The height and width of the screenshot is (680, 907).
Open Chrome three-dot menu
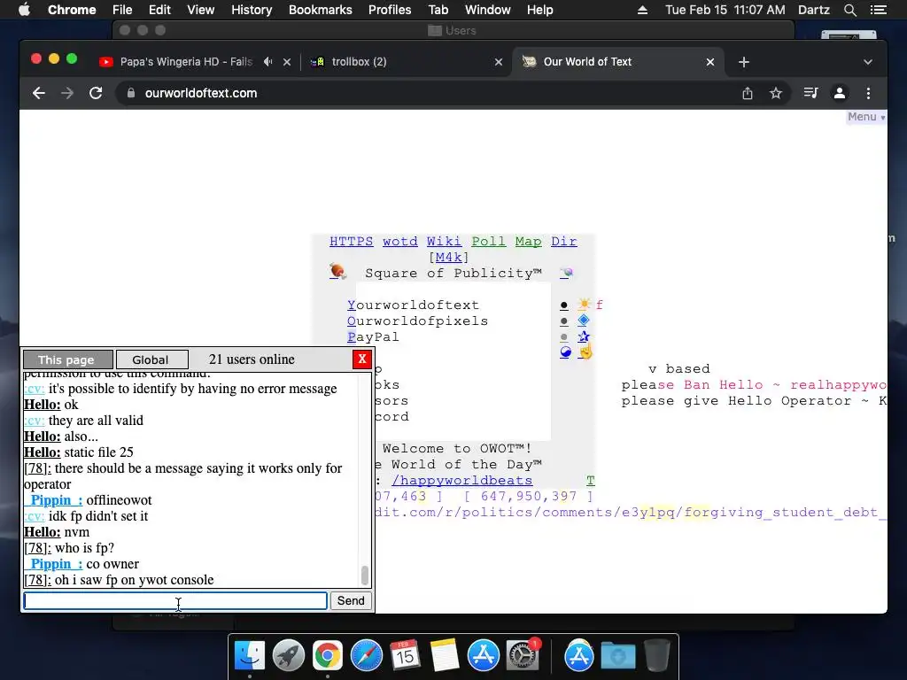(x=868, y=93)
